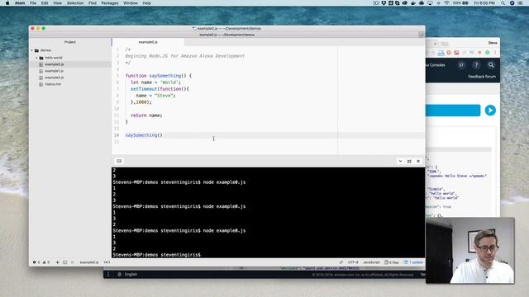The height and width of the screenshot is (297, 529).
Task: Open example0.js in the tree view
Action: [x=54, y=64]
